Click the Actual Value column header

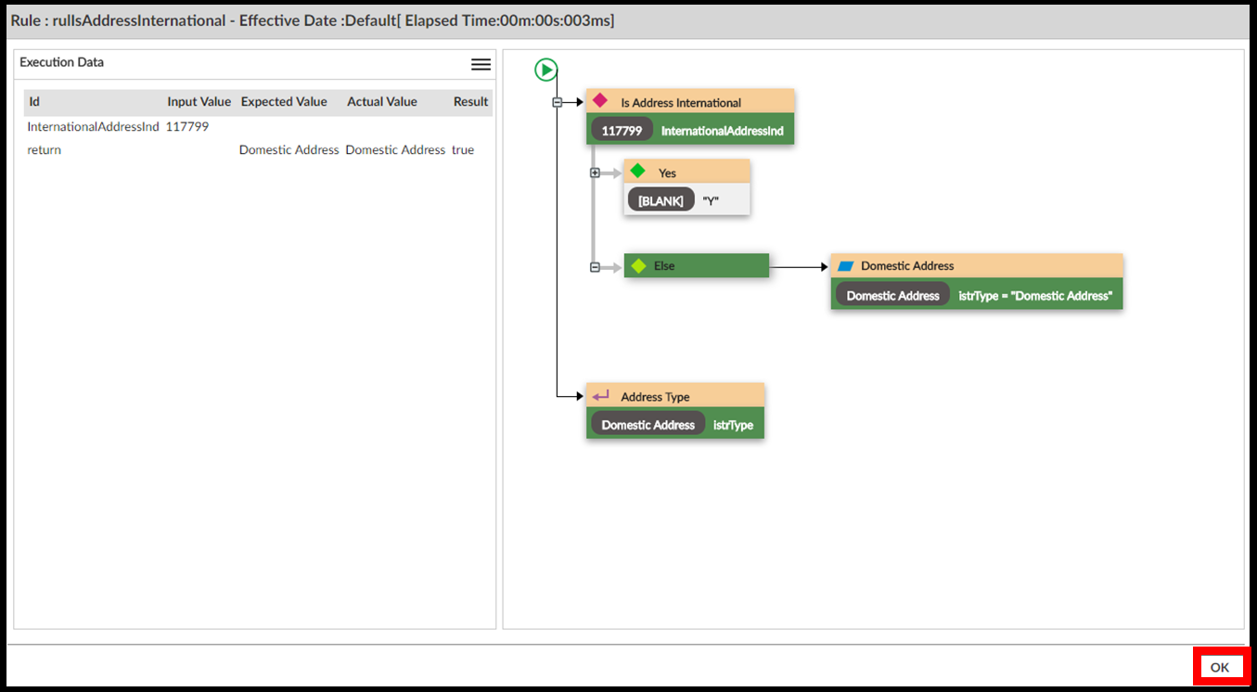pos(382,102)
